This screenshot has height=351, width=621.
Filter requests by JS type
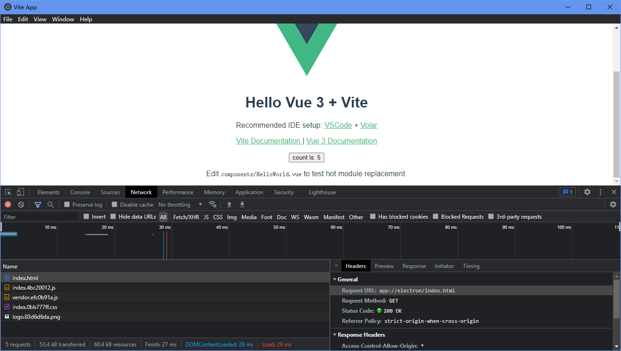pos(206,217)
